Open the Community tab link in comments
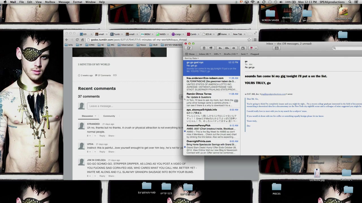The image size is (362, 203). (109, 116)
